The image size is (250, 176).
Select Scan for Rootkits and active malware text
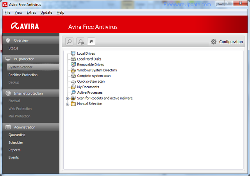pyautogui.click(x=105, y=98)
